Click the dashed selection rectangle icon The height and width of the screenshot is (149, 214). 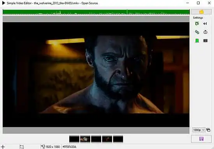point(21,147)
